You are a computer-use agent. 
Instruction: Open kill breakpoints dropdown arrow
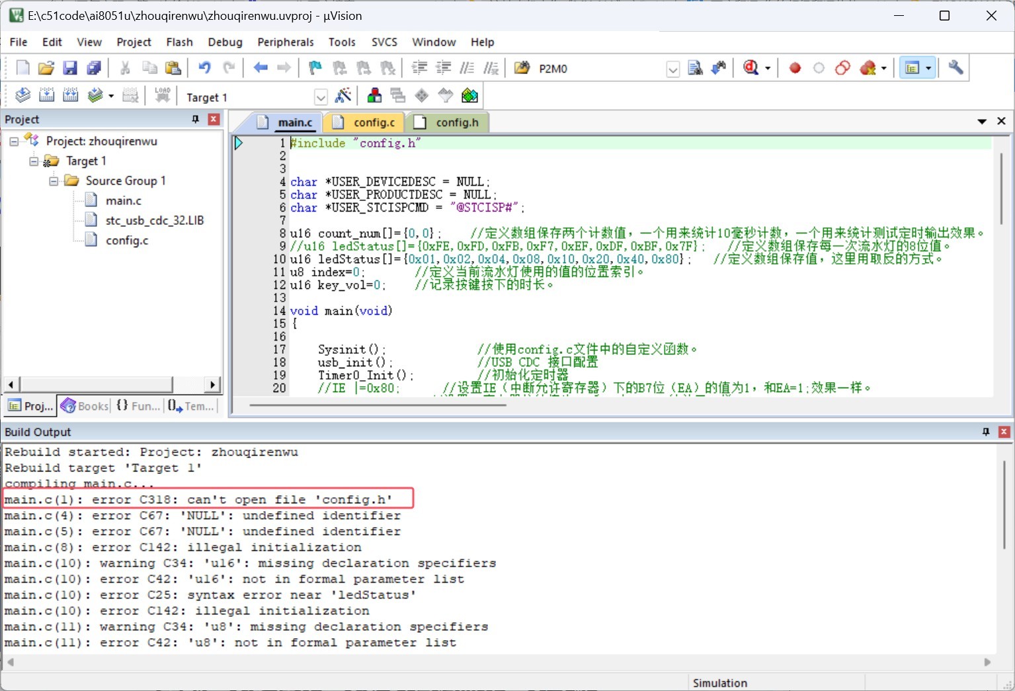883,68
